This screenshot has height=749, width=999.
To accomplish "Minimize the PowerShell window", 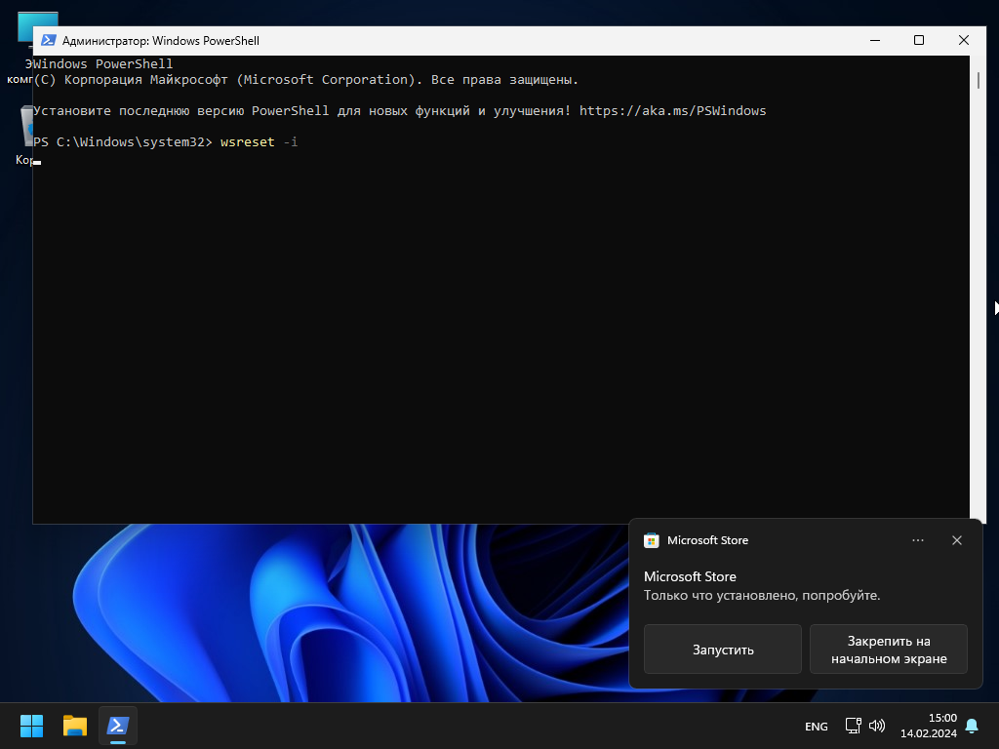I will 873,40.
